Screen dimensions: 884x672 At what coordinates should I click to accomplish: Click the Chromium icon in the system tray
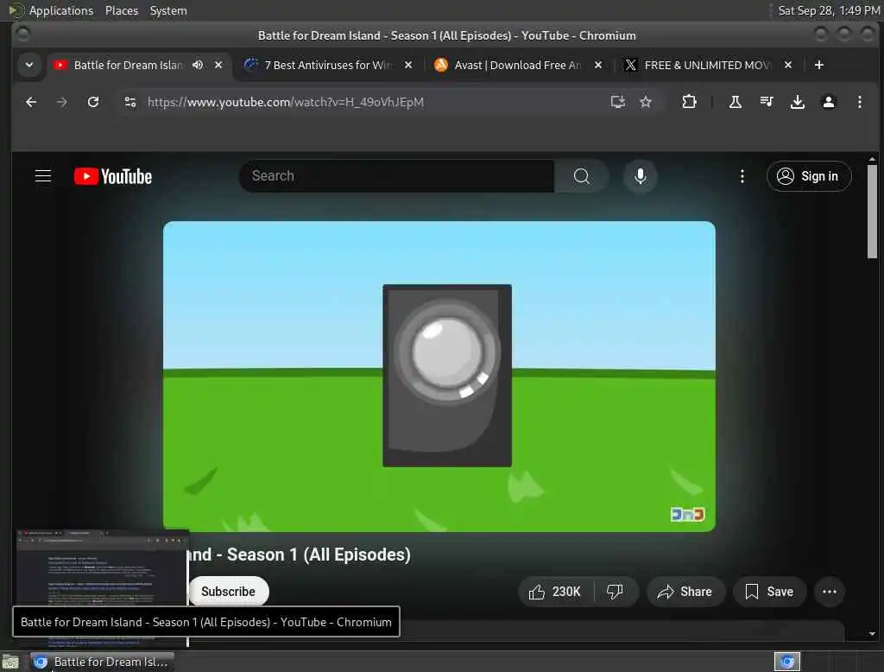tap(787, 662)
